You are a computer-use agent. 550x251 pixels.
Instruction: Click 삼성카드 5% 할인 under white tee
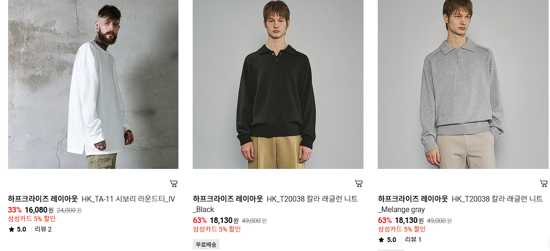32,219
